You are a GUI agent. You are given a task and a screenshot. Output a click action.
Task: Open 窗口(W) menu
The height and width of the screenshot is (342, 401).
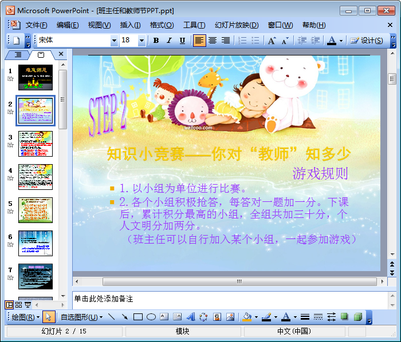(280, 25)
